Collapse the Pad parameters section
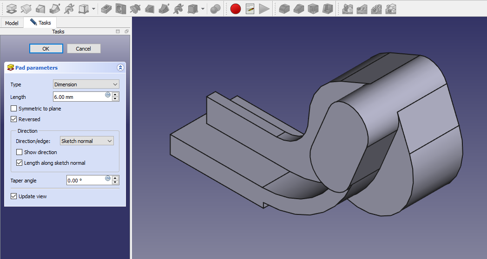Viewport: 487px width, 259px height. 120,68
